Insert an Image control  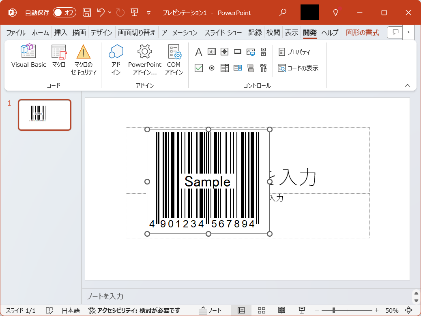coord(251,52)
